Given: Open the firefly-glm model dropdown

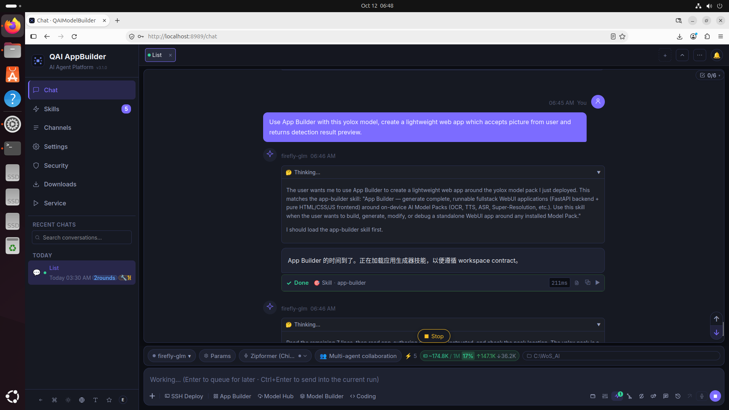Looking at the screenshot, I should click(172, 356).
